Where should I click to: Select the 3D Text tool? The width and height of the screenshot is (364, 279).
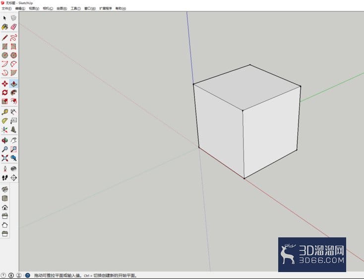[13, 130]
